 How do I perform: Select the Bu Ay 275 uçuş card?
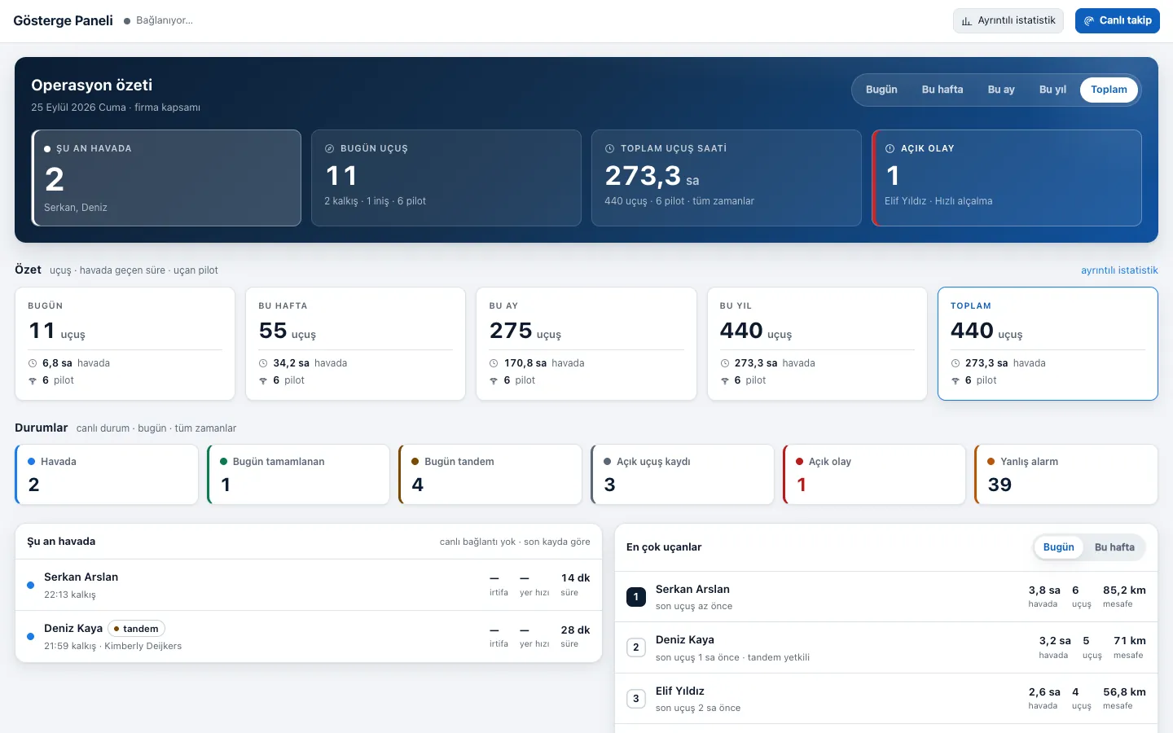[x=586, y=344]
